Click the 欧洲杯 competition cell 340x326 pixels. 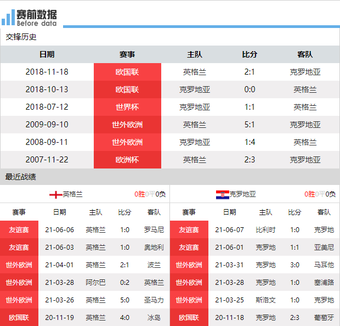tap(127, 160)
